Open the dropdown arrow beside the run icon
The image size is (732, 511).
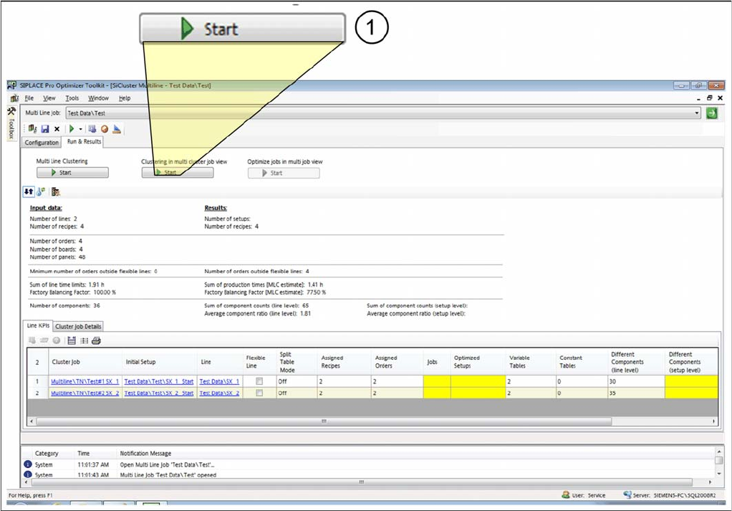[x=80, y=129]
